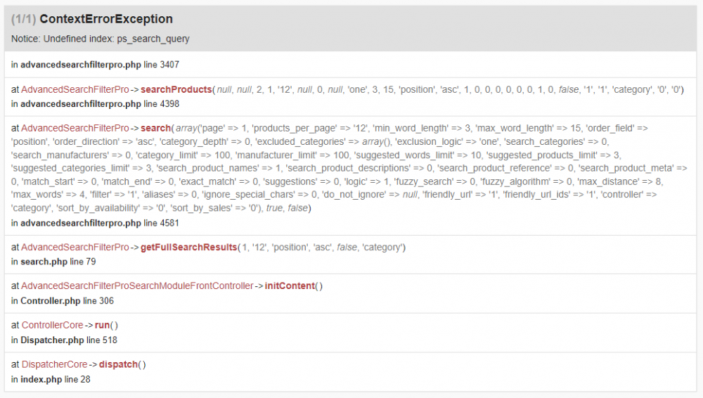The width and height of the screenshot is (703, 398).
Task: Click the ControllerCore class name
Action: (x=53, y=326)
